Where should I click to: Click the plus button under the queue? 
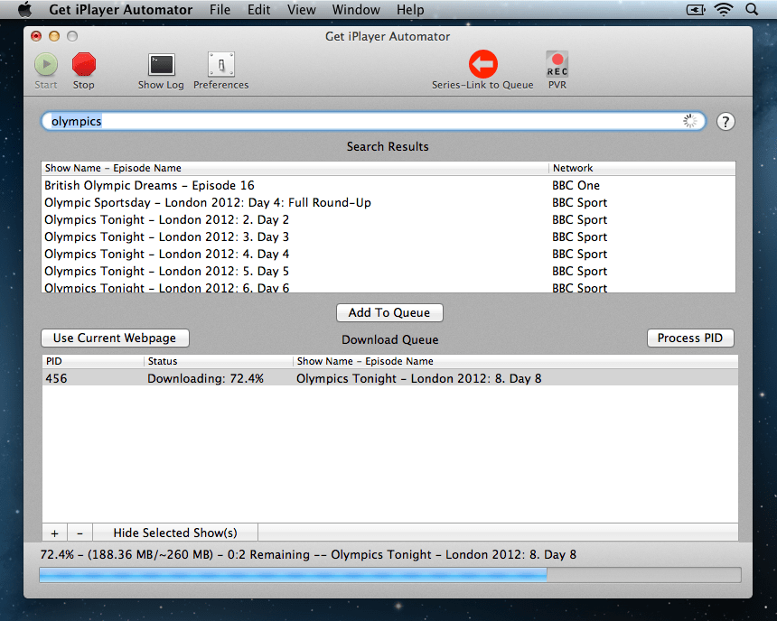point(54,533)
